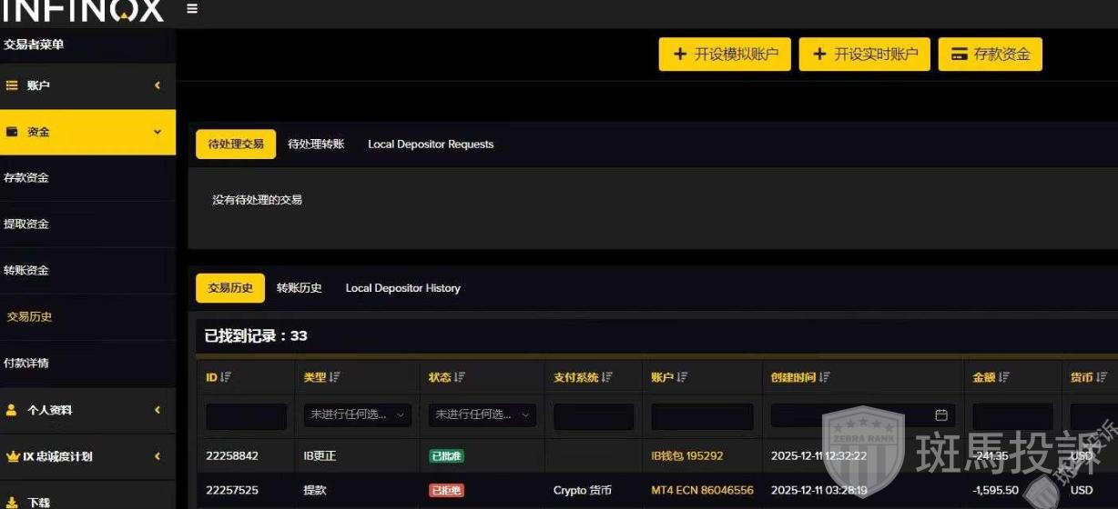Sort by 创建时间 column icon

pyautogui.click(x=824, y=377)
